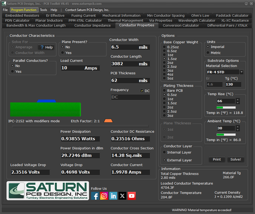Switch to the Padstack Calculator tab
Viewport: 255px width, 214px height.
[232, 16]
